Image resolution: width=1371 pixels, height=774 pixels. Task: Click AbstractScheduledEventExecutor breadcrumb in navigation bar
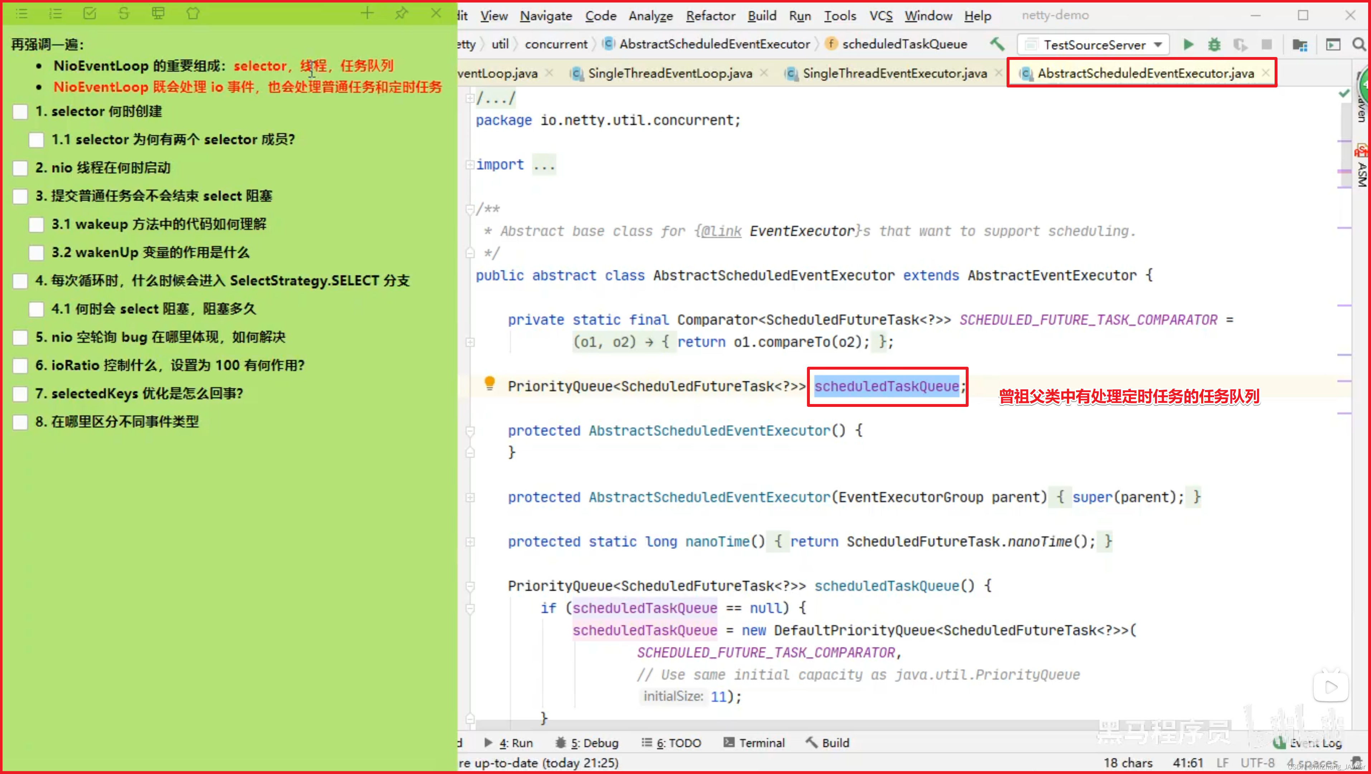[707, 44]
